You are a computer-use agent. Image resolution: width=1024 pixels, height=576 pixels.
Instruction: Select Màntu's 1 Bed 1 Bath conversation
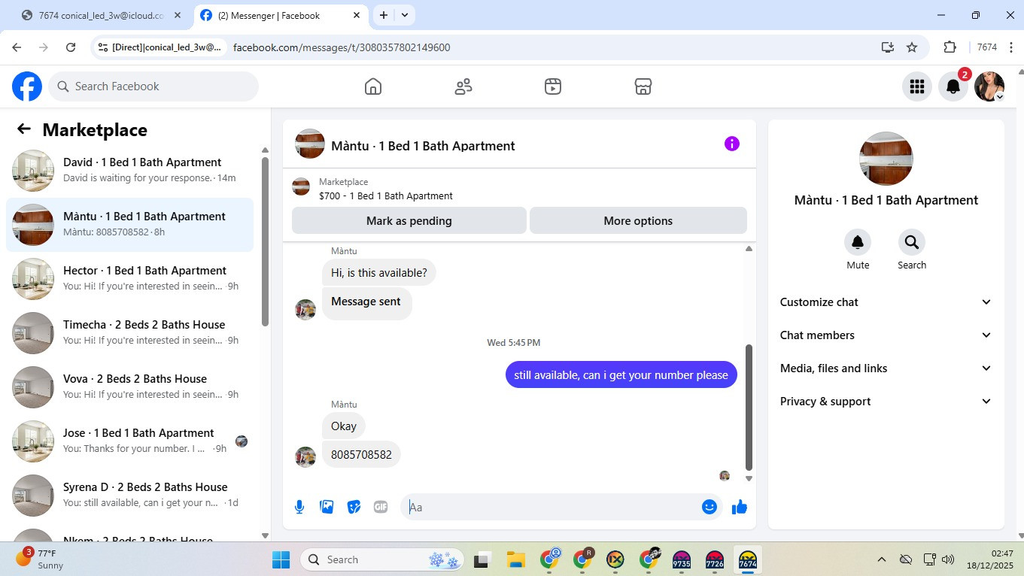click(x=129, y=225)
